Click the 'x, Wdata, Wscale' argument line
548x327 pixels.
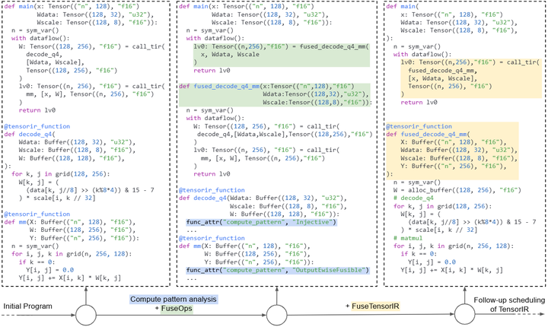point(230,55)
